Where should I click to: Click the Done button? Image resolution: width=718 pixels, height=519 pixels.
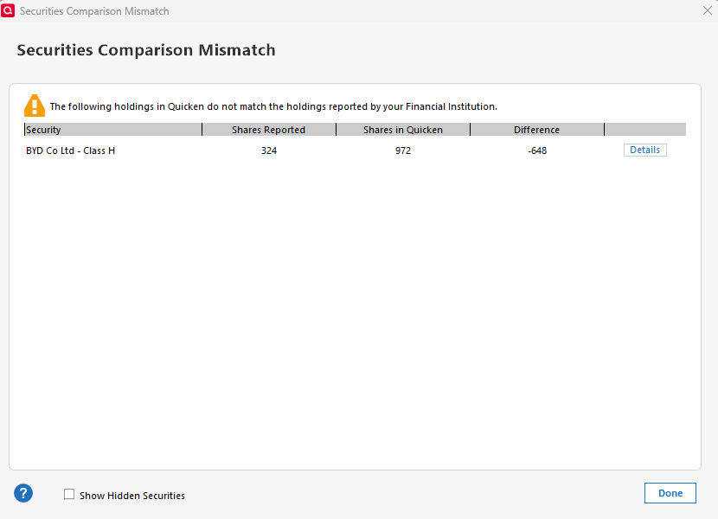[x=670, y=493]
